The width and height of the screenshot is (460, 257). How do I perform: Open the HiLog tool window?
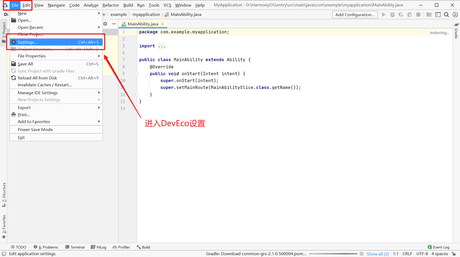click(99, 247)
